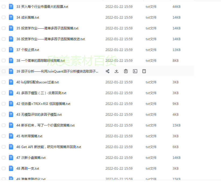Click file icon of 40 kdj指标配合accer过滤.txt
The image size is (221, 185).
pos(11,82)
